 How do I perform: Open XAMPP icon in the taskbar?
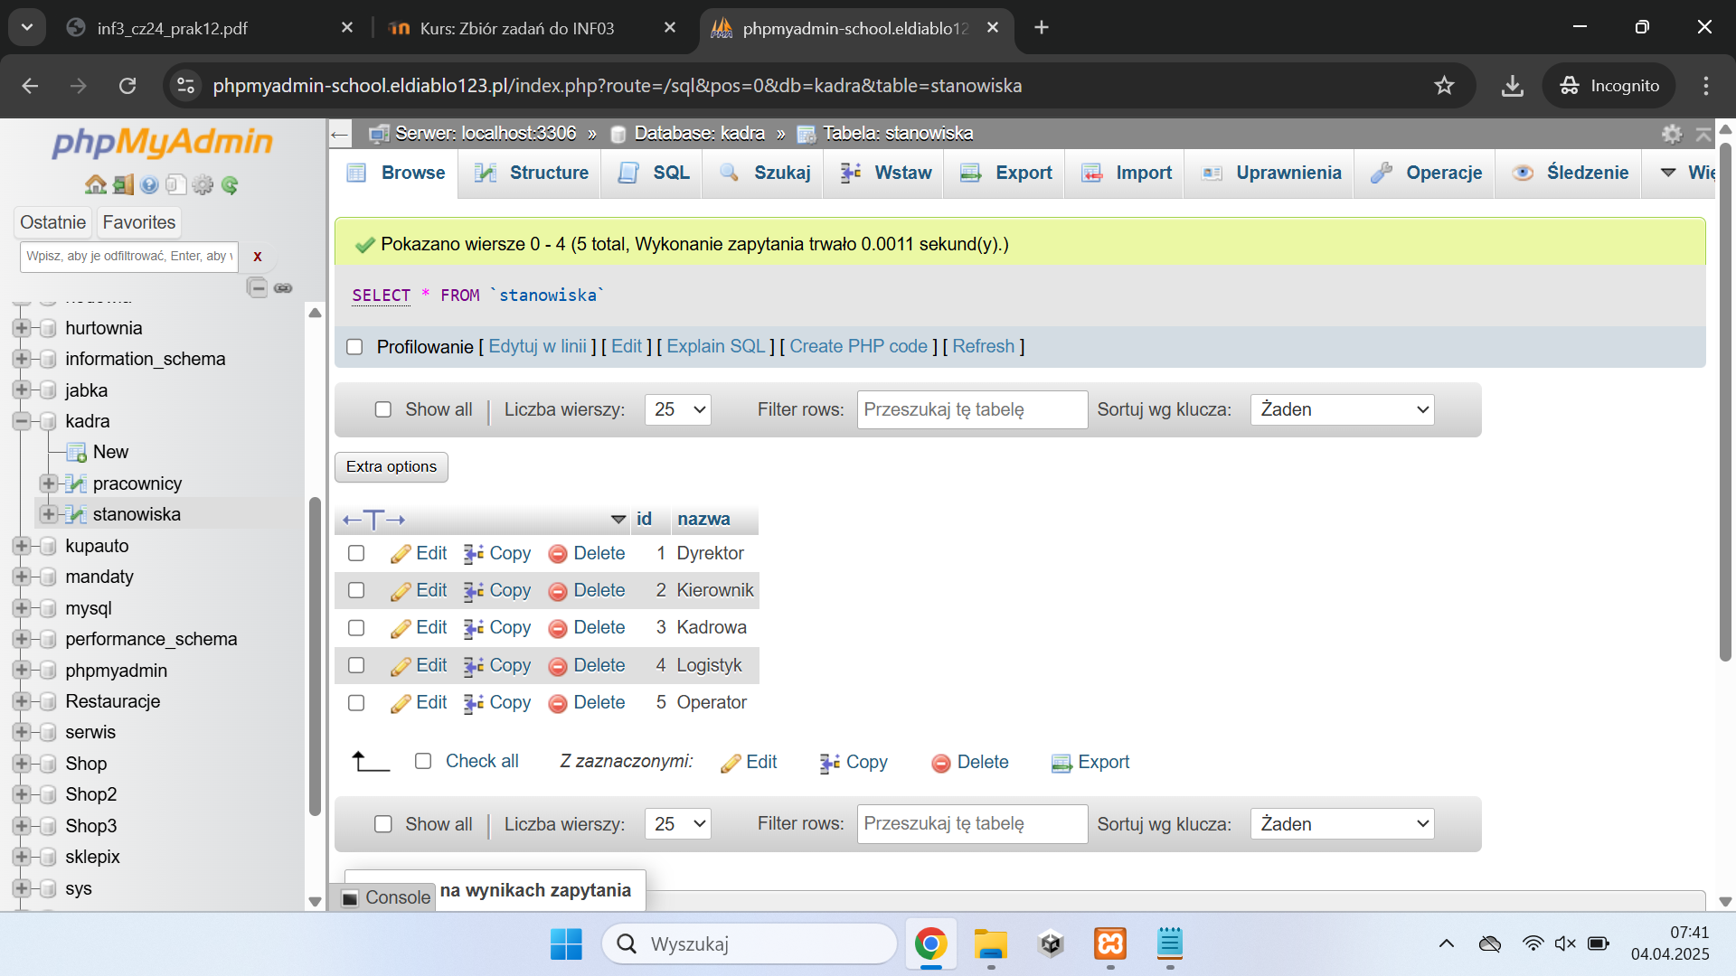(1110, 944)
